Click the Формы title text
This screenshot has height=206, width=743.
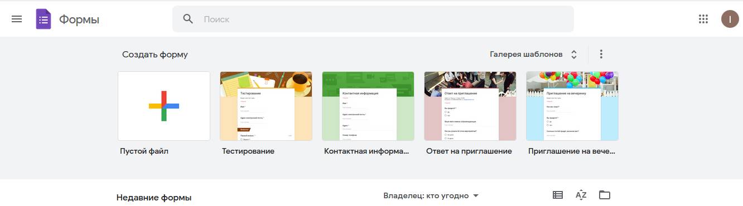[x=79, y=19]
